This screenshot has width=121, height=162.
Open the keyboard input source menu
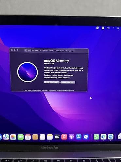point(103,28)
